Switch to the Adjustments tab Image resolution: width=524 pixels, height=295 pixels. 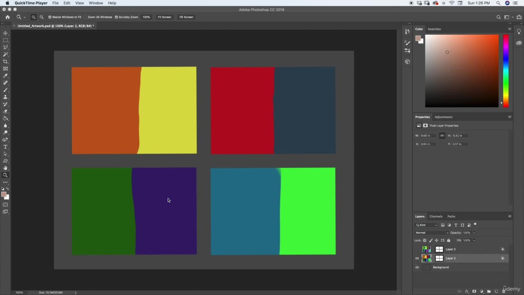pyautogui.click(x=443, y=117)
